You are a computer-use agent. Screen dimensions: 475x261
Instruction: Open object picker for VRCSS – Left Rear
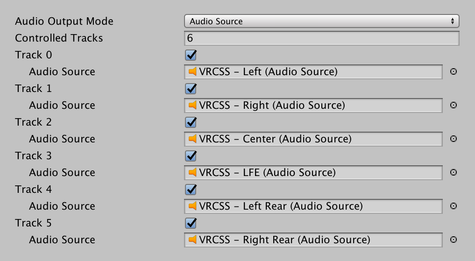[x=453, y=206]
